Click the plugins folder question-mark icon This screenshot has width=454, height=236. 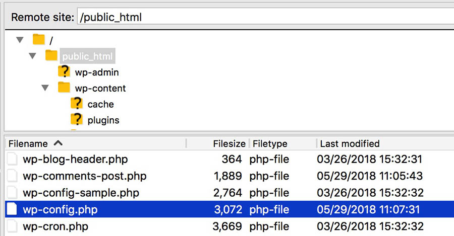(76, 120)
